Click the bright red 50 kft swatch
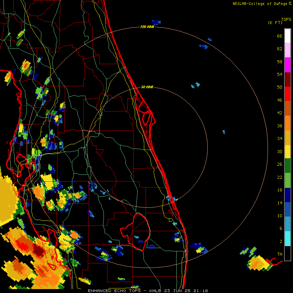The width and height of the screenshot is (293, 293). pos(287,94)
